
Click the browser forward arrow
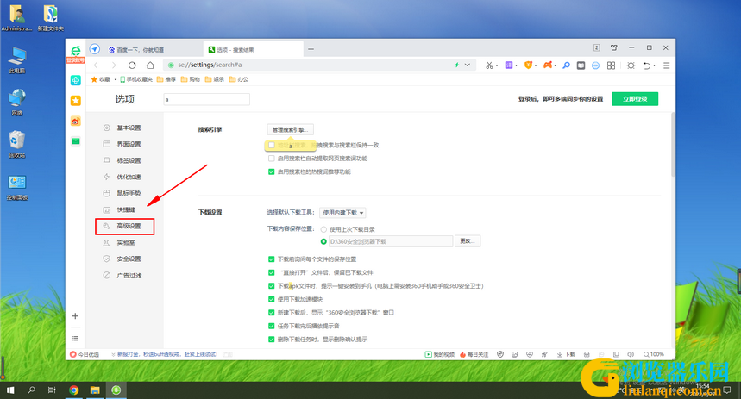click(x=114, y=65)
